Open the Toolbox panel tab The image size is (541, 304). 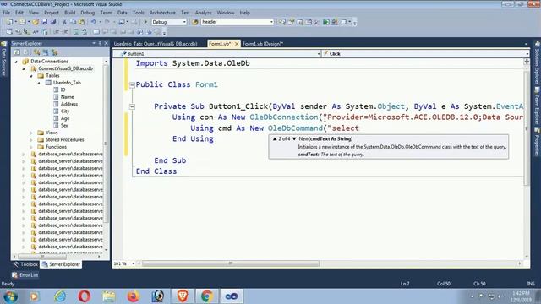click(x=25, y=264)
